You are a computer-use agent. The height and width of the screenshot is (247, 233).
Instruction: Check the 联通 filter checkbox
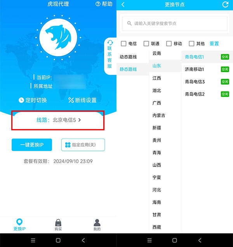pos(146,44)
